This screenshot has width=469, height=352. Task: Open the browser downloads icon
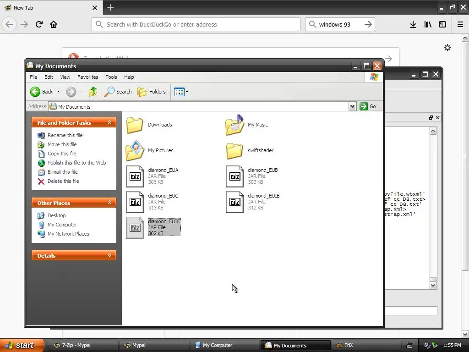click(413, 24)
